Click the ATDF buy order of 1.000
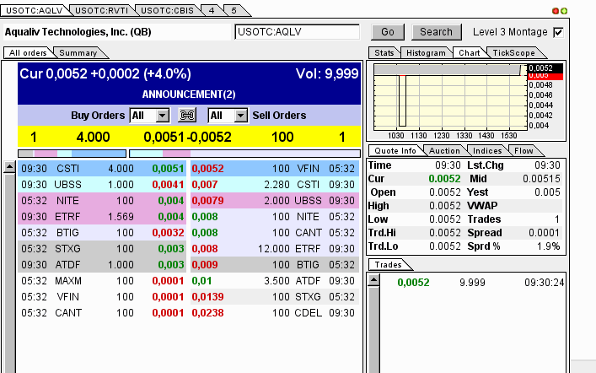Viewport: 596px width, 373px height. [102, 264]
